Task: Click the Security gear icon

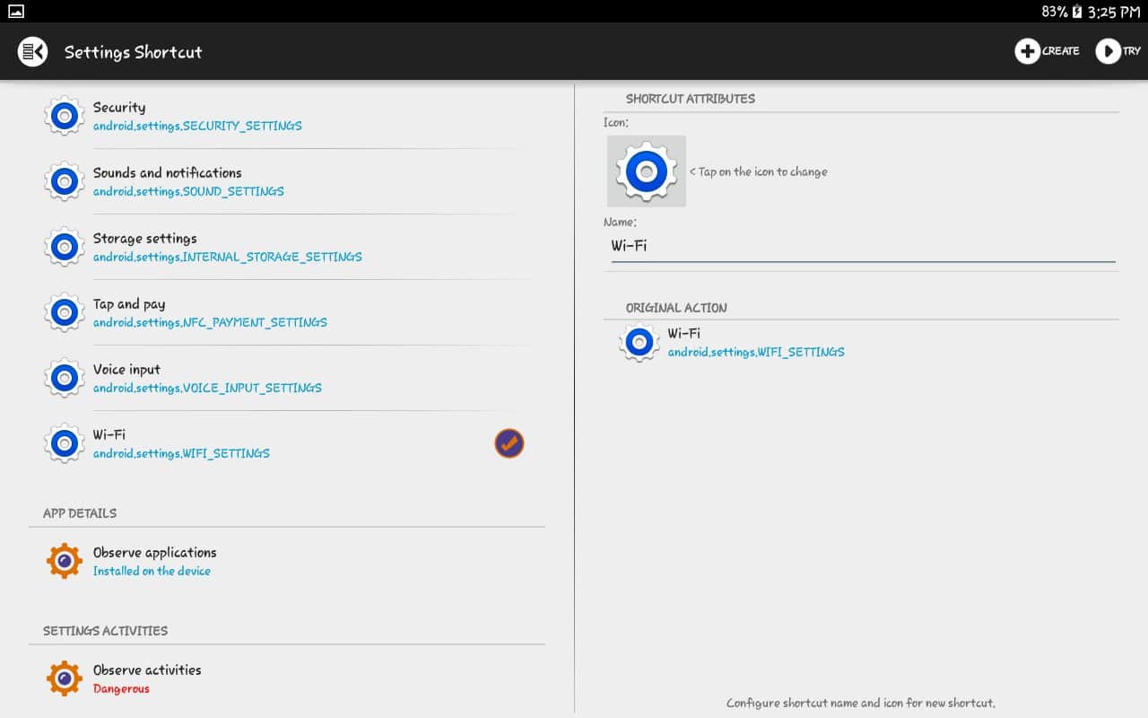Action: pos(65,116)
